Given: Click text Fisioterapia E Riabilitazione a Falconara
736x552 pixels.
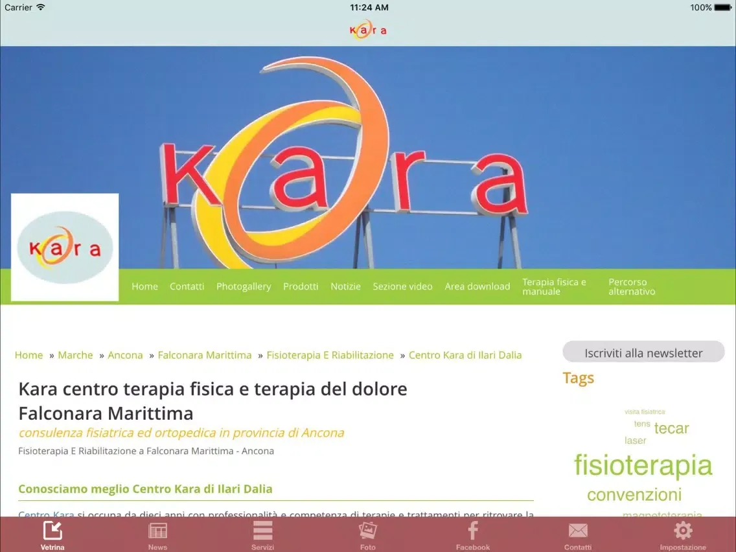Looking at the screenshot, I should [x=146, y=451].
